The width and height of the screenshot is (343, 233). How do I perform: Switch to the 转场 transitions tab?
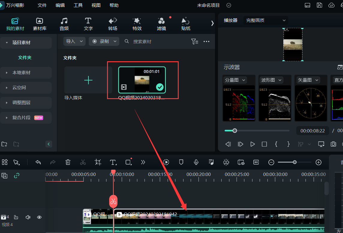pos(113,24)
